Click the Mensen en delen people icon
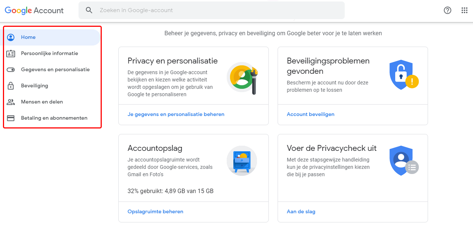 pyautogui.click(x=11, y=102)
